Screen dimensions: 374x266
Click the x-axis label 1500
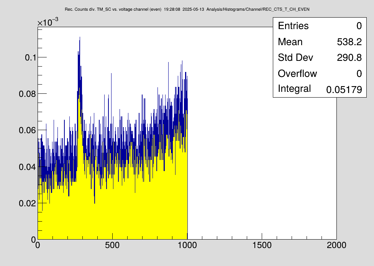pyautogui.click(x=262, y=245)
